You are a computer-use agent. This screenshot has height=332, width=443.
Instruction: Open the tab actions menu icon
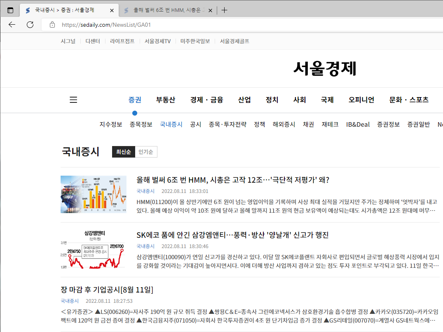click(10, 10)
